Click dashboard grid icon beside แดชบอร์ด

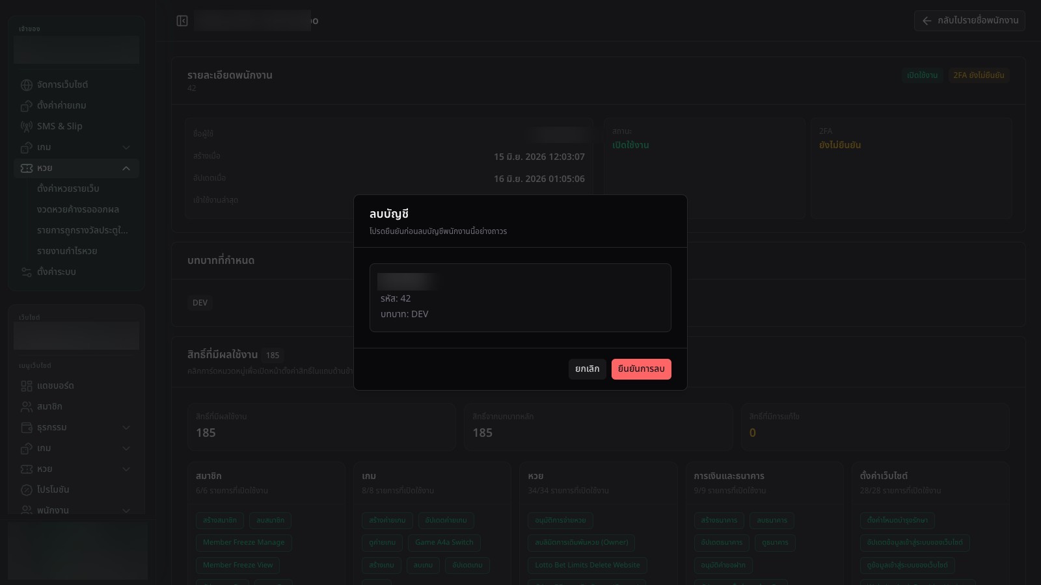(x=27, y=386)
